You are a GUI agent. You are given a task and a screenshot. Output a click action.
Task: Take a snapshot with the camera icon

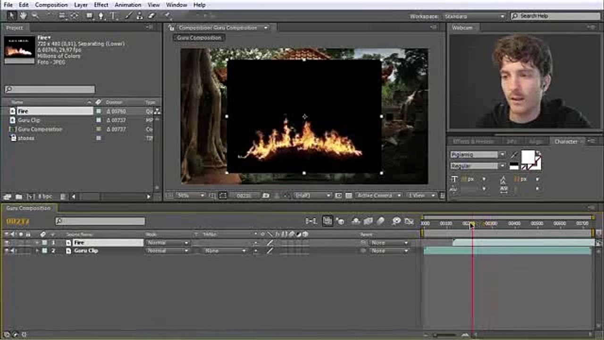pos(266,195)
